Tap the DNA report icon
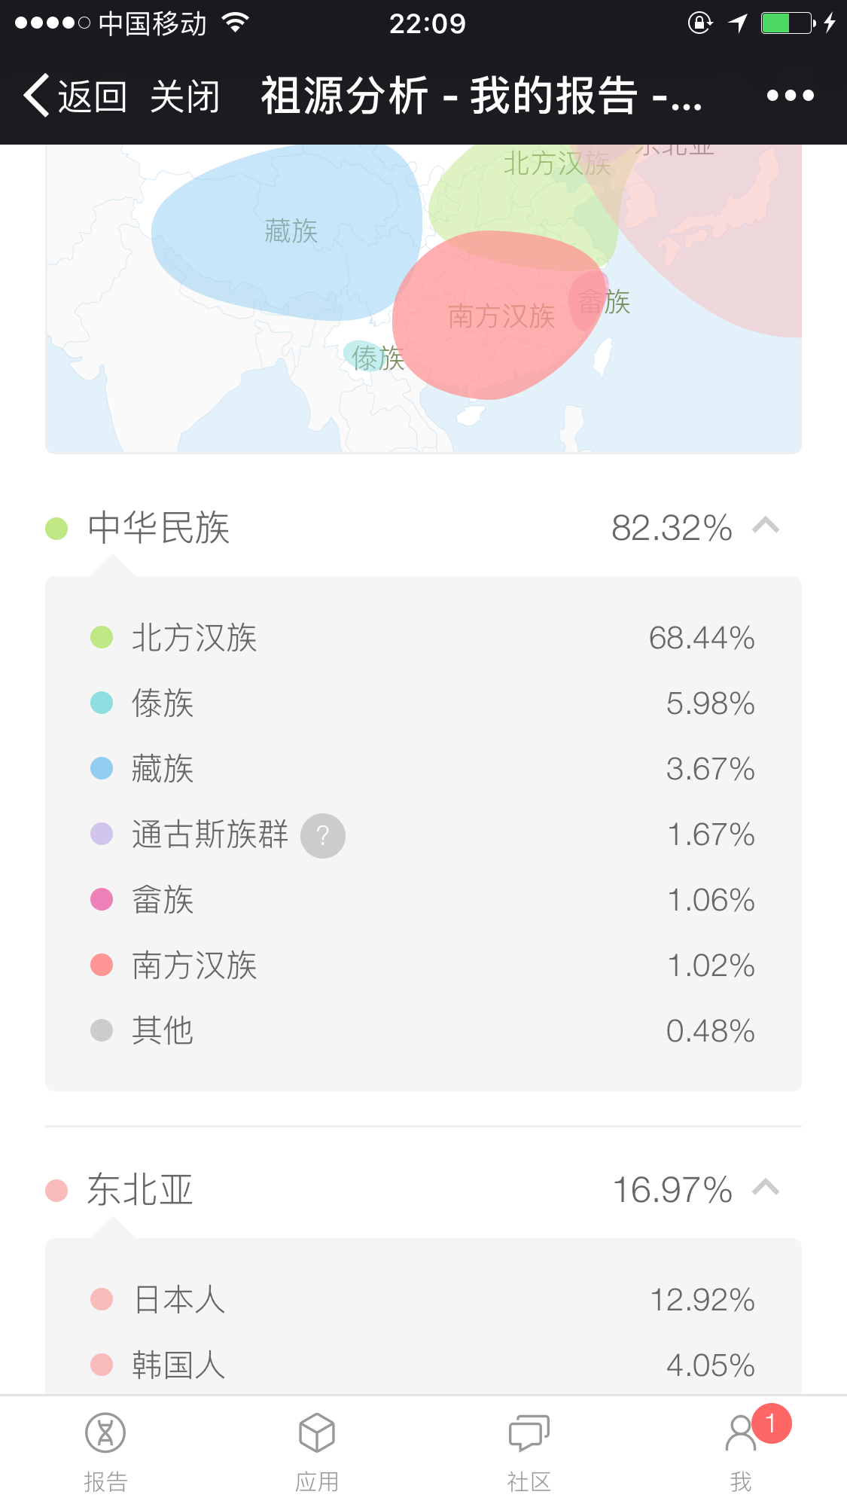 pyautogui.click(x=105, y=1432)
